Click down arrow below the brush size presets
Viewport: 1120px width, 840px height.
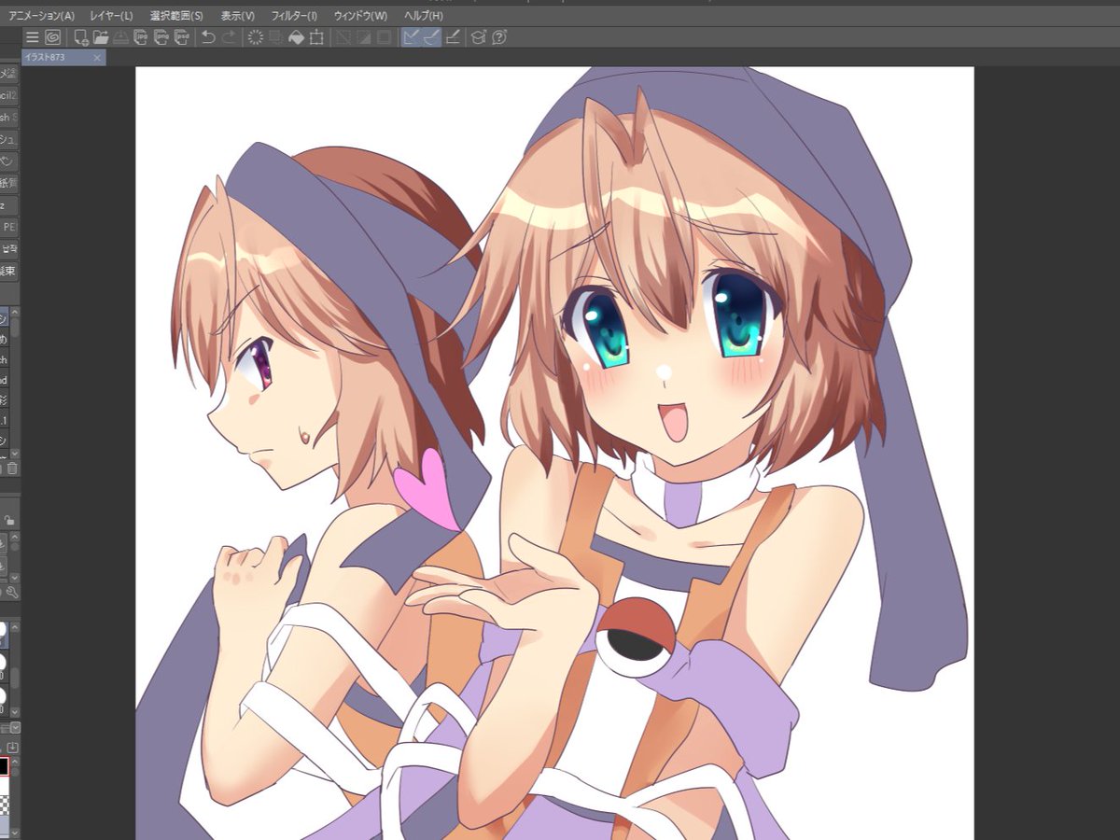pyautogui.click(x=15, y=713)
